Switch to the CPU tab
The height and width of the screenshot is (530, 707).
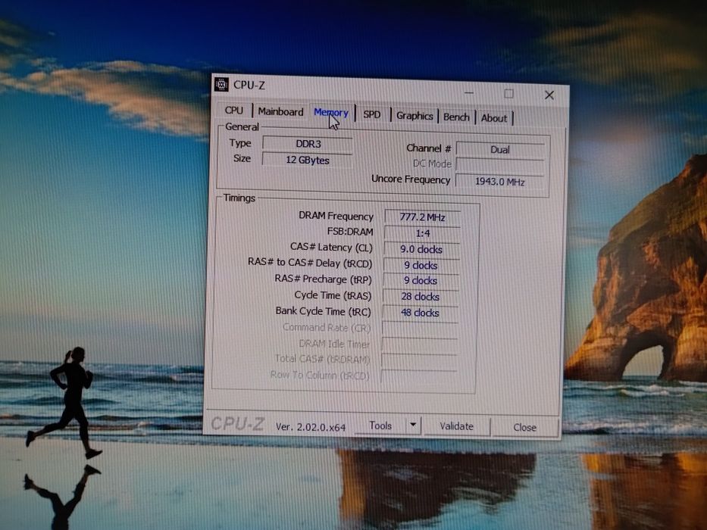[234, 111]
